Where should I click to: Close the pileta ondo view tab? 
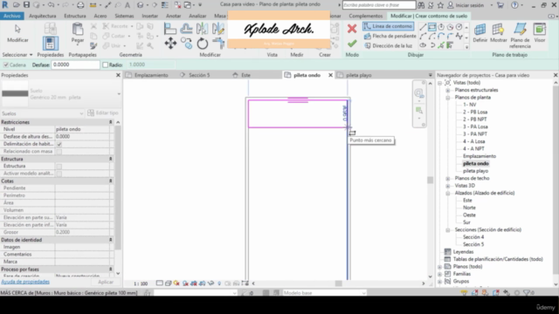[x=330, y=75]
